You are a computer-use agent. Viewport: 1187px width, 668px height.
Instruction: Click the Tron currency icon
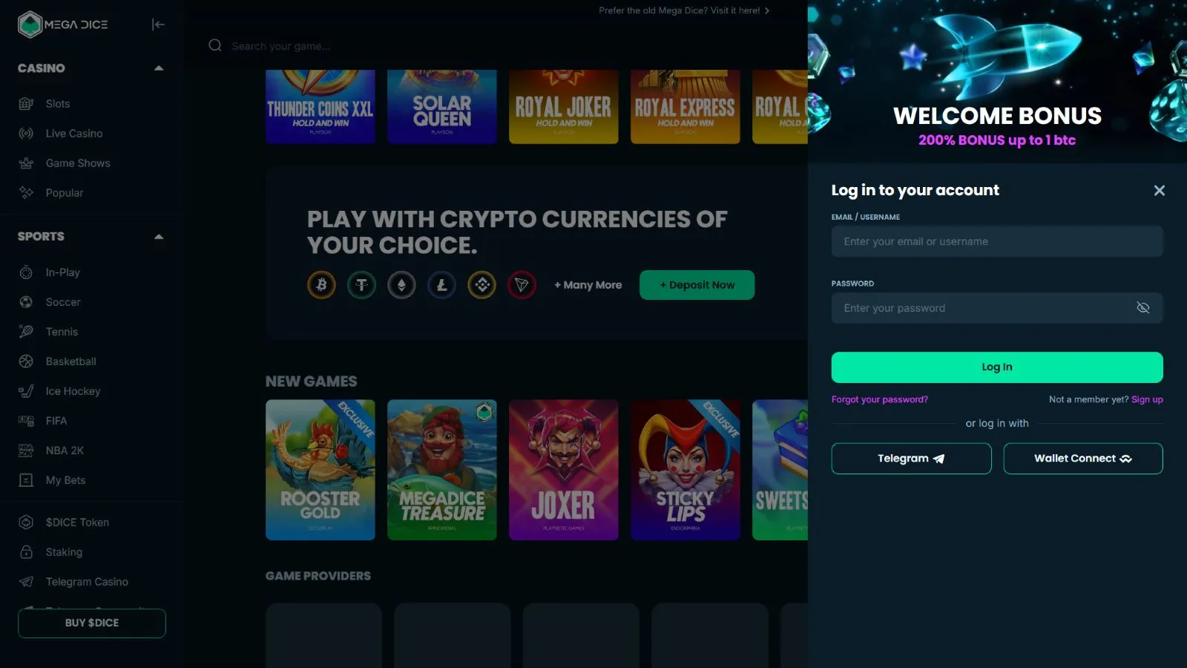tap(522, 285)
